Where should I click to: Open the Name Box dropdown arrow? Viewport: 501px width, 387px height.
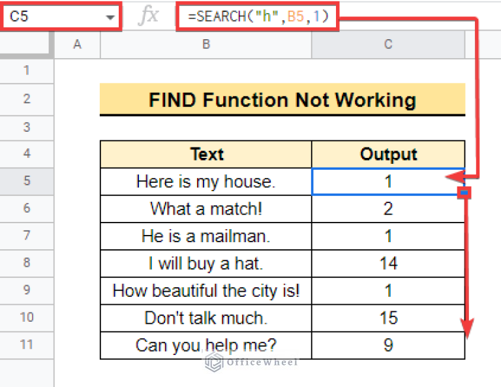[x=110, y=17]
